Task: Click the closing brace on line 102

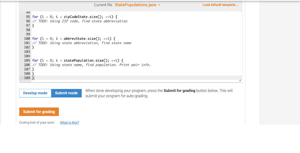Action: coord(33,47)
